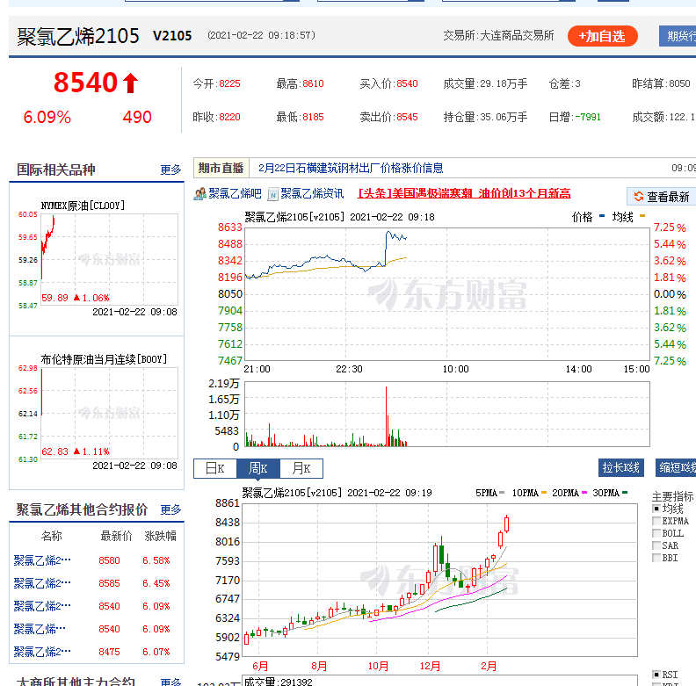Click the V2105 contract code
The width and height of the screenshot is (696, 686).
[x=172, y=35]
